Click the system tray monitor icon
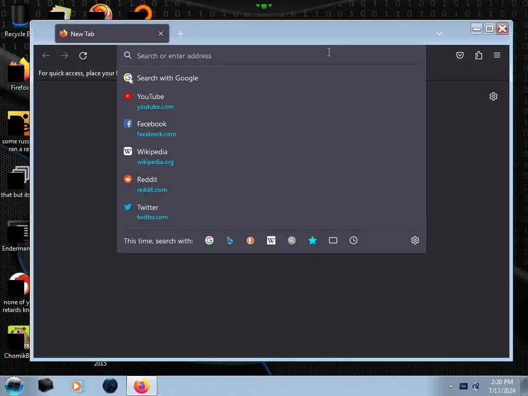The width and height of the screenshot is (528, 396). pyautogui.click(x=464, y=386)
